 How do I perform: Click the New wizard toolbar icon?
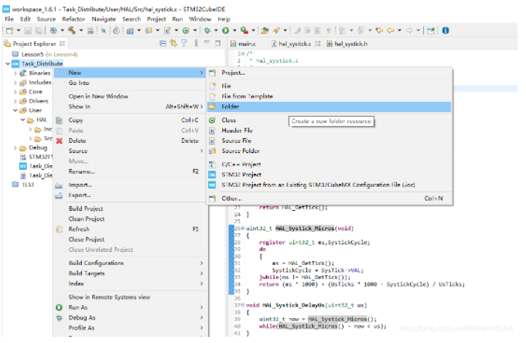(x=10, y=30)
